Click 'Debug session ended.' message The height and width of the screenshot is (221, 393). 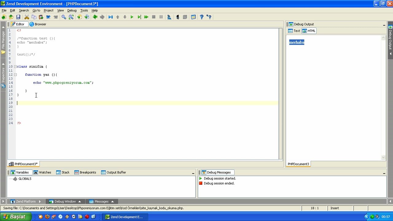(219, 183)
